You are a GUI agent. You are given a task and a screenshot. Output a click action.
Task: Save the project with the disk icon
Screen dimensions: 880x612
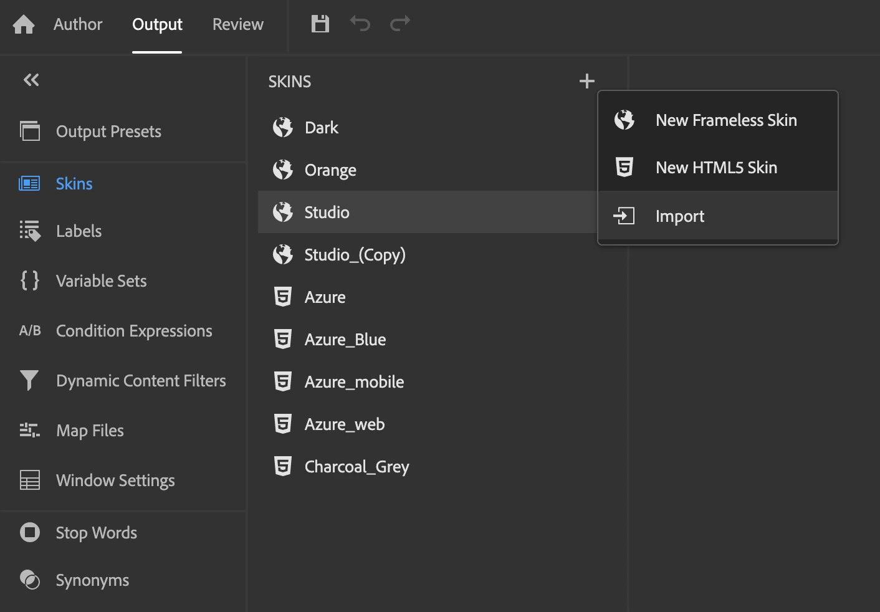click(320, 24)
